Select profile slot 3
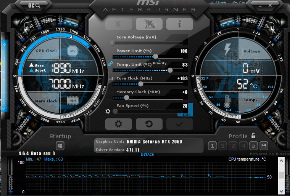 [233, 146]
